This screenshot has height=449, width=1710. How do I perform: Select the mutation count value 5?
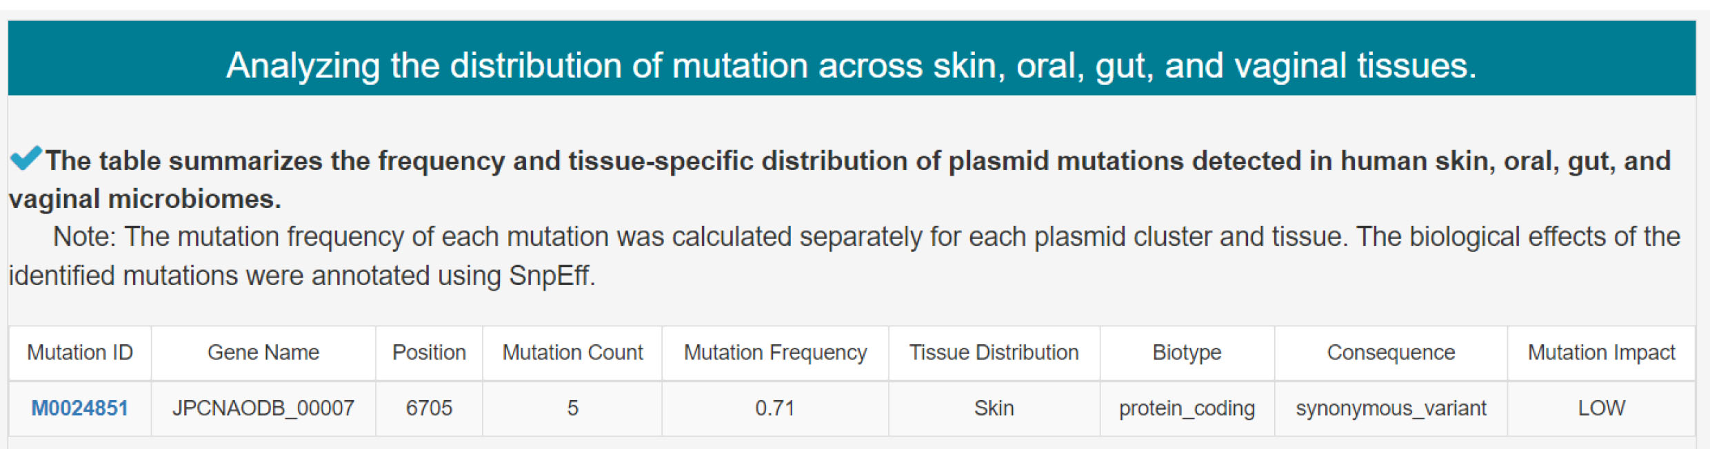(572, 408)
